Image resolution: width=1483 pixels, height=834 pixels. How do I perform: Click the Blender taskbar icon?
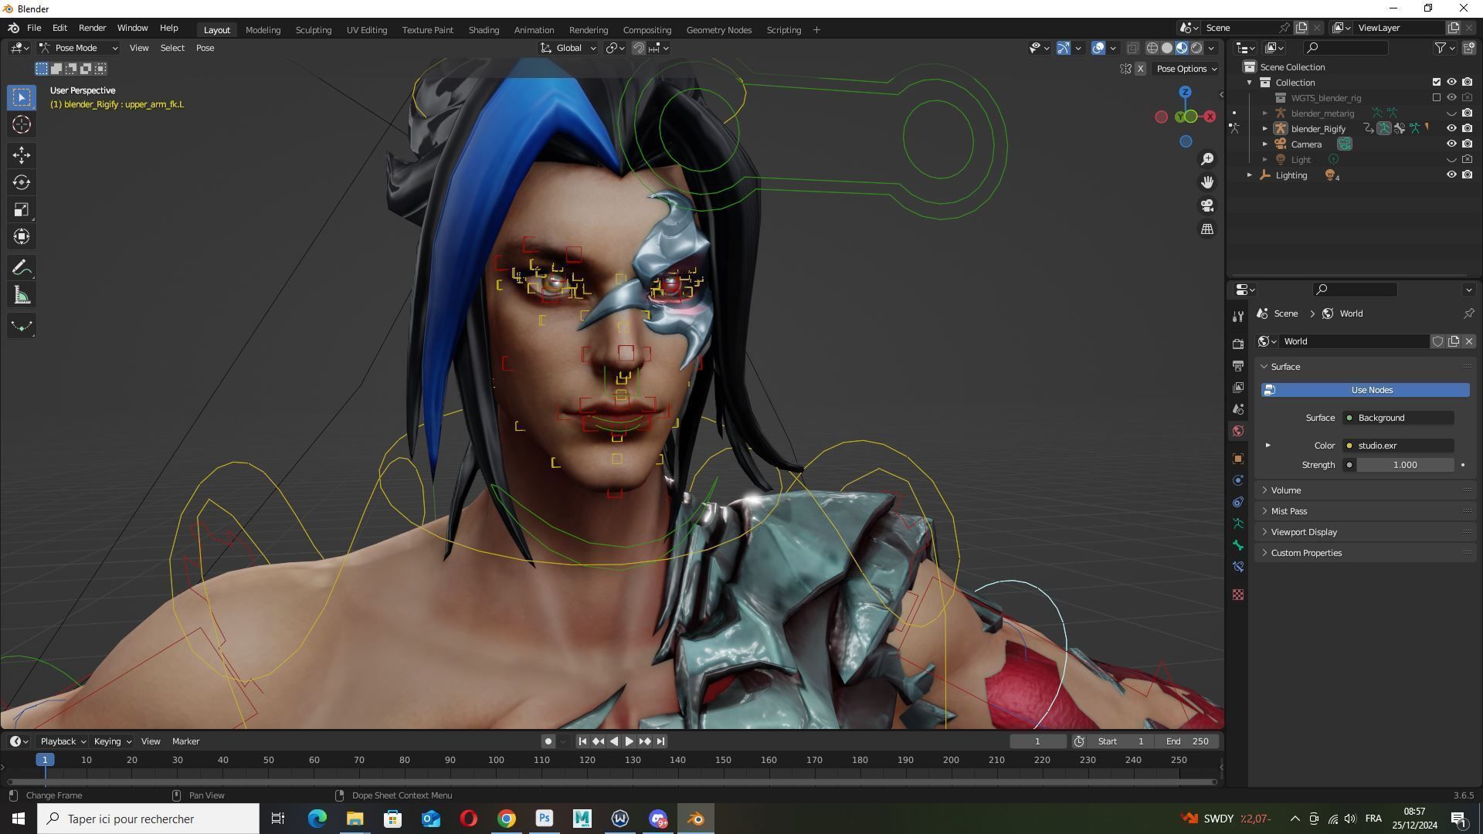695,819
